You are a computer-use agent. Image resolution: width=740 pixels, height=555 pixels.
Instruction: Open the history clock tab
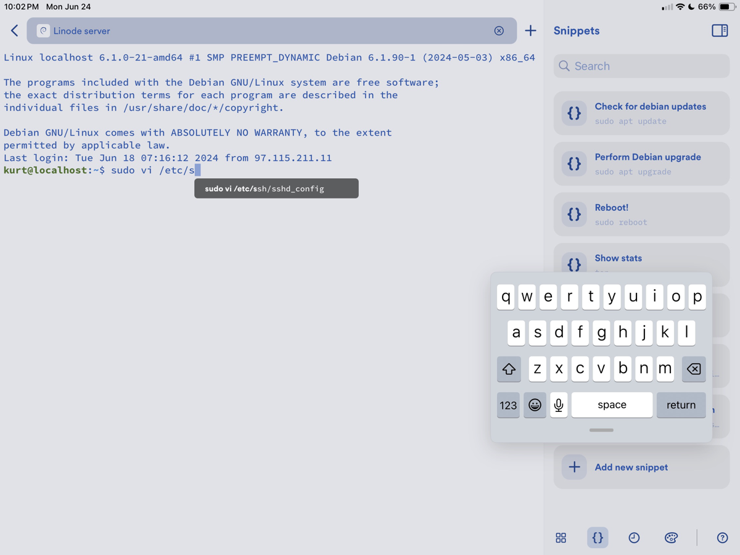634,538
